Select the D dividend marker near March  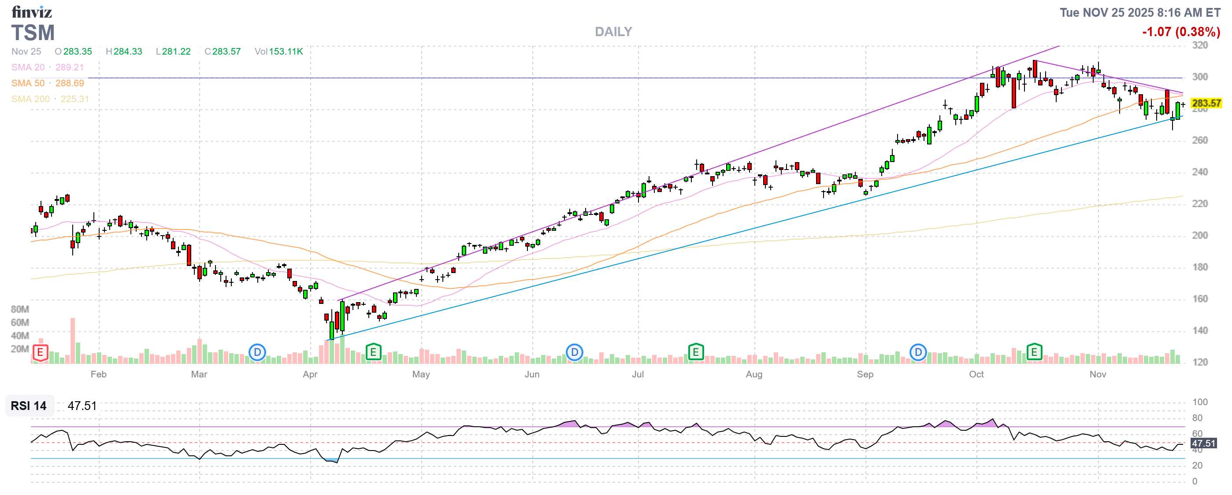pos(258,352)
